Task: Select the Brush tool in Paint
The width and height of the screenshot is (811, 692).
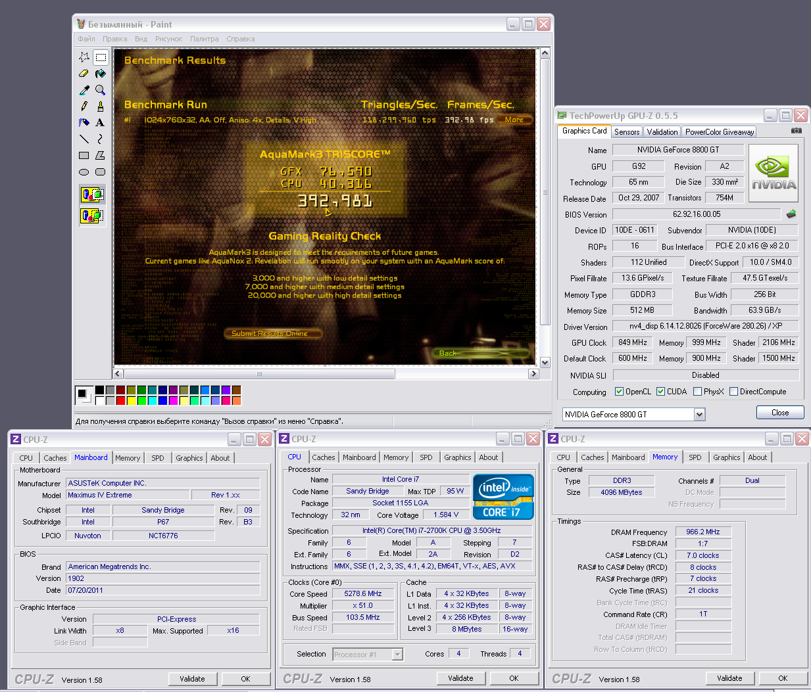Action: pyautogui.click(x=100, y=106)
